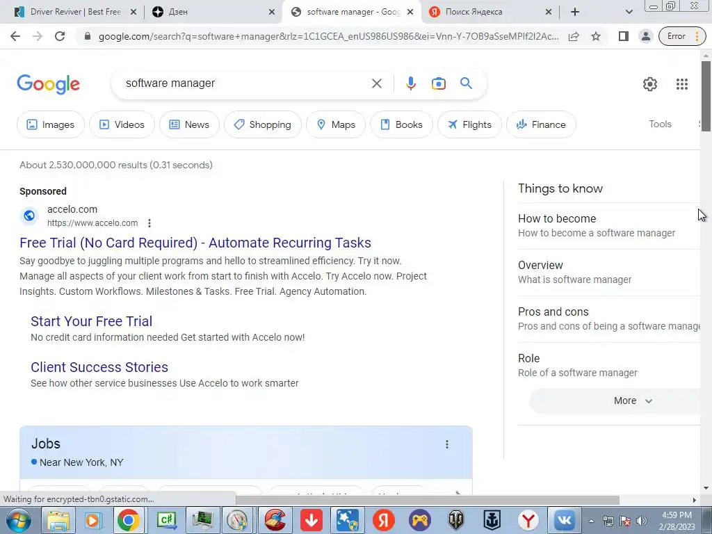Open the Google apps grid
This screenshot has width=712, height=534.
coord(681,84)
